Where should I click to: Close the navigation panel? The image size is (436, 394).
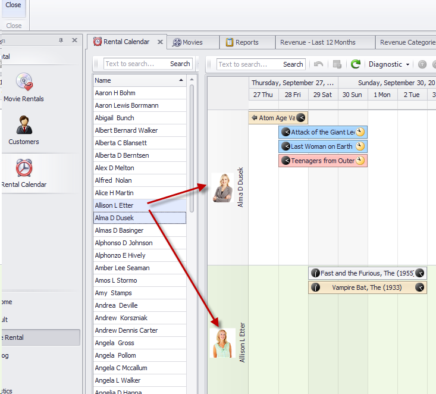[74, 40]
